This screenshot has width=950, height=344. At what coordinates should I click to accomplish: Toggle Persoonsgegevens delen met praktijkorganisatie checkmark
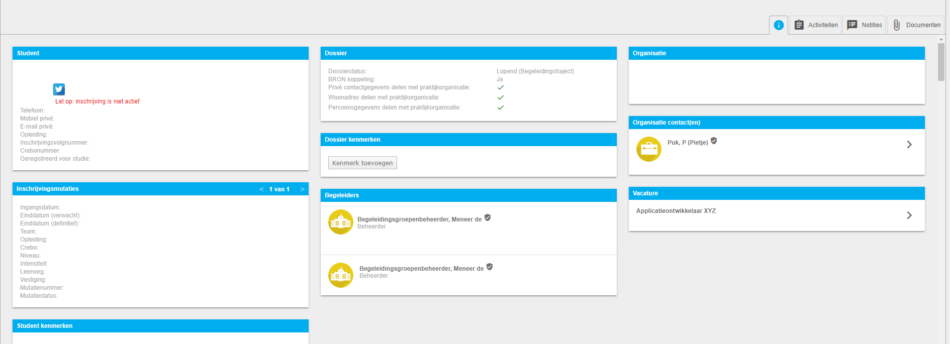click(x=501, y=107)
